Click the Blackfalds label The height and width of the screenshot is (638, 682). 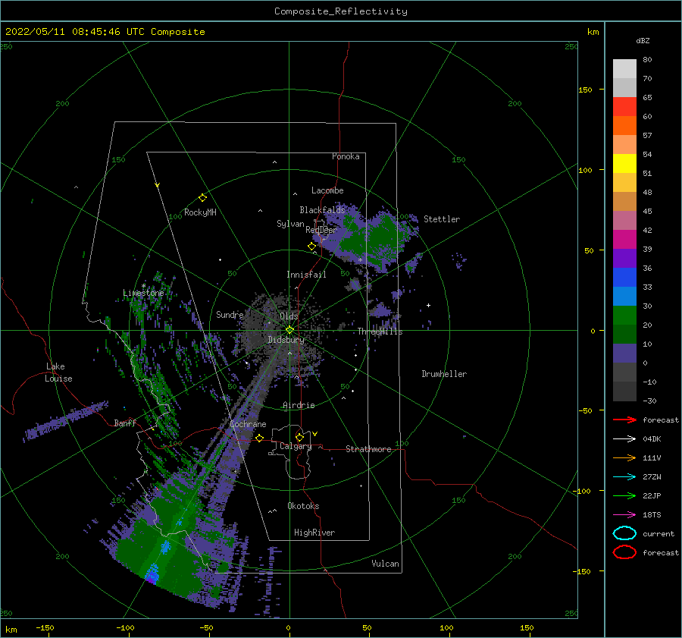[322, 210]
